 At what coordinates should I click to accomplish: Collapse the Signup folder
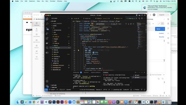(x=56, y=45)
